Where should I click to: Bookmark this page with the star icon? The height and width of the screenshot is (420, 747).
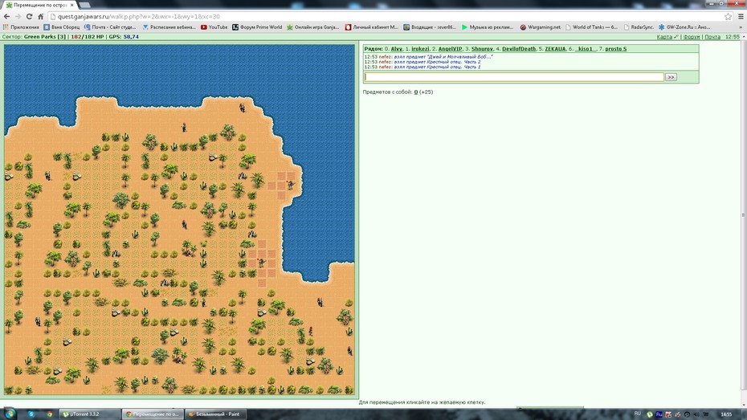tap(728, 16)
